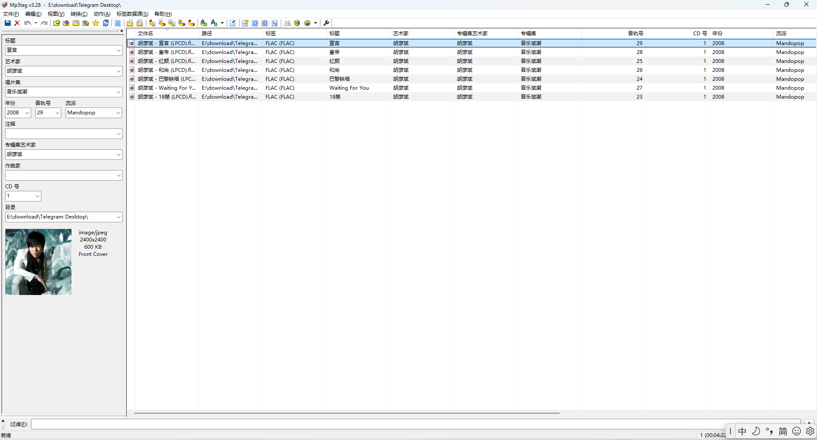Screen dimensions: 817x440
Task: Open the Undo history dropdown arrow
Action: click(36, 23)
